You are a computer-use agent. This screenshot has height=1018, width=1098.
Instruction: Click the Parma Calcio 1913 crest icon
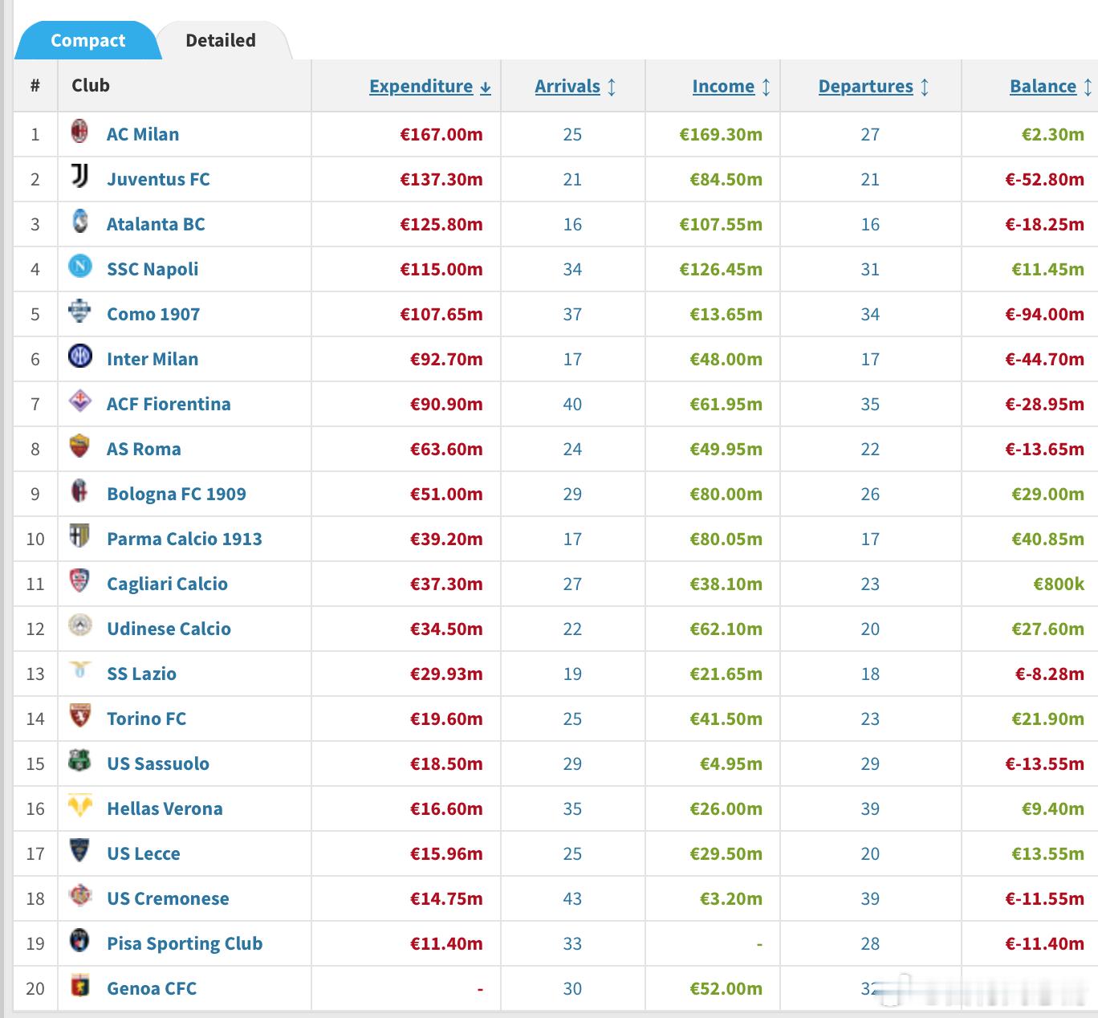(79, 535)
